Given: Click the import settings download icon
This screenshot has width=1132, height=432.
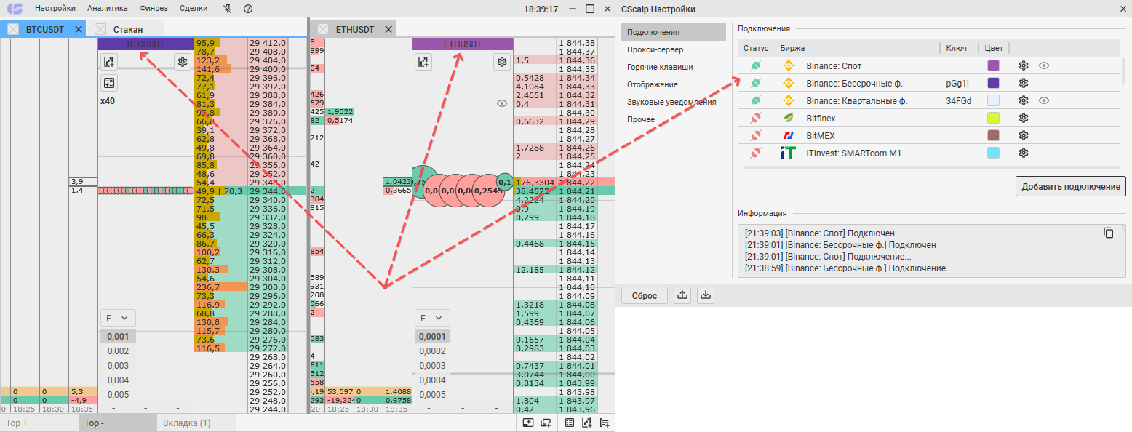Looking at the screenshot, I should (x=706, y=295).
